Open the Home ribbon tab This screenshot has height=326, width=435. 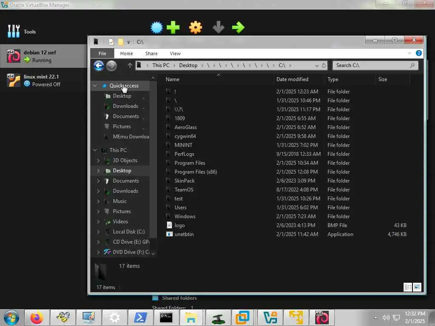tap(127, 53)
